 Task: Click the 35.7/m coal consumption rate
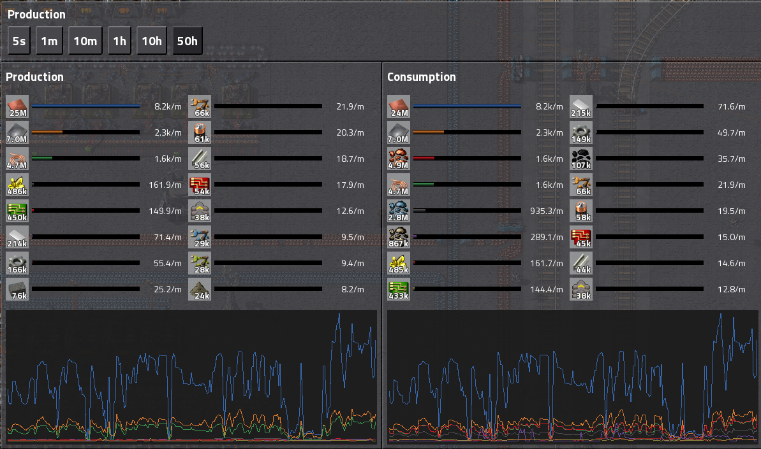pyautogui.click(x=732, y=159)
